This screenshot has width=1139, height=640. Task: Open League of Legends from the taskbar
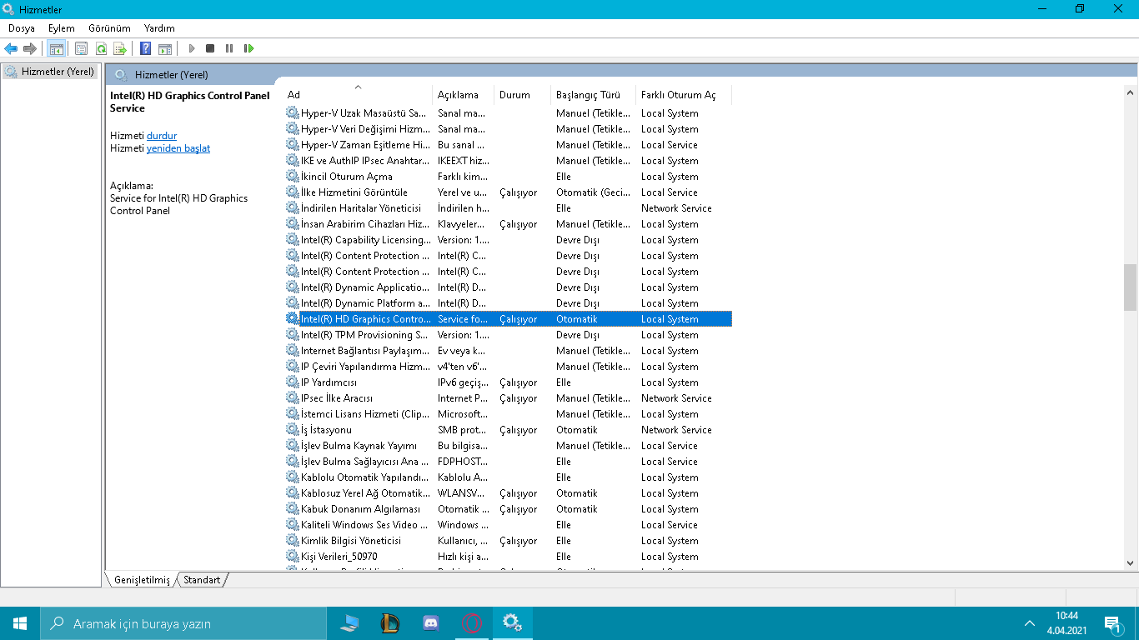(391, 623)
